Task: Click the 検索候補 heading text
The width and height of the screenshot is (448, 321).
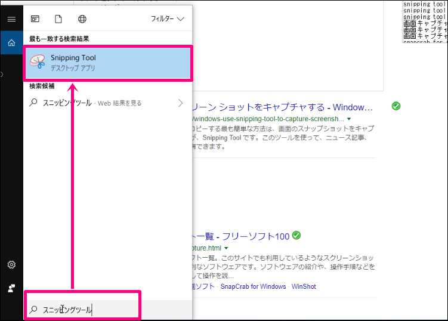Action: point(42,86)
